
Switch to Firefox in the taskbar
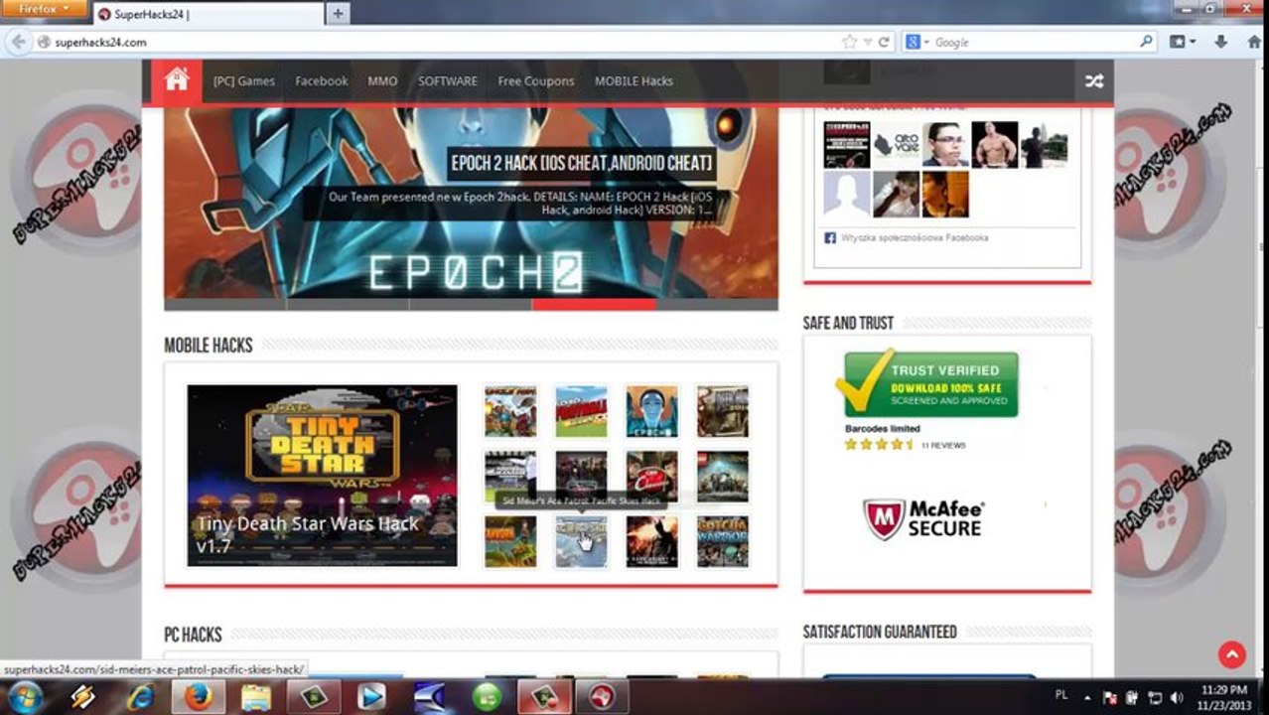199,696
